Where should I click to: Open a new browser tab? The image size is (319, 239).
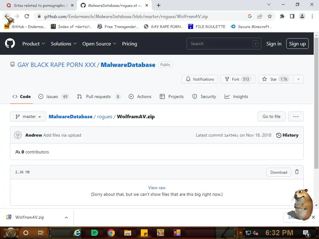point(159,5)
